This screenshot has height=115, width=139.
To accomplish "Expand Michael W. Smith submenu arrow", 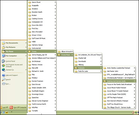I will [x=55, y=71].
